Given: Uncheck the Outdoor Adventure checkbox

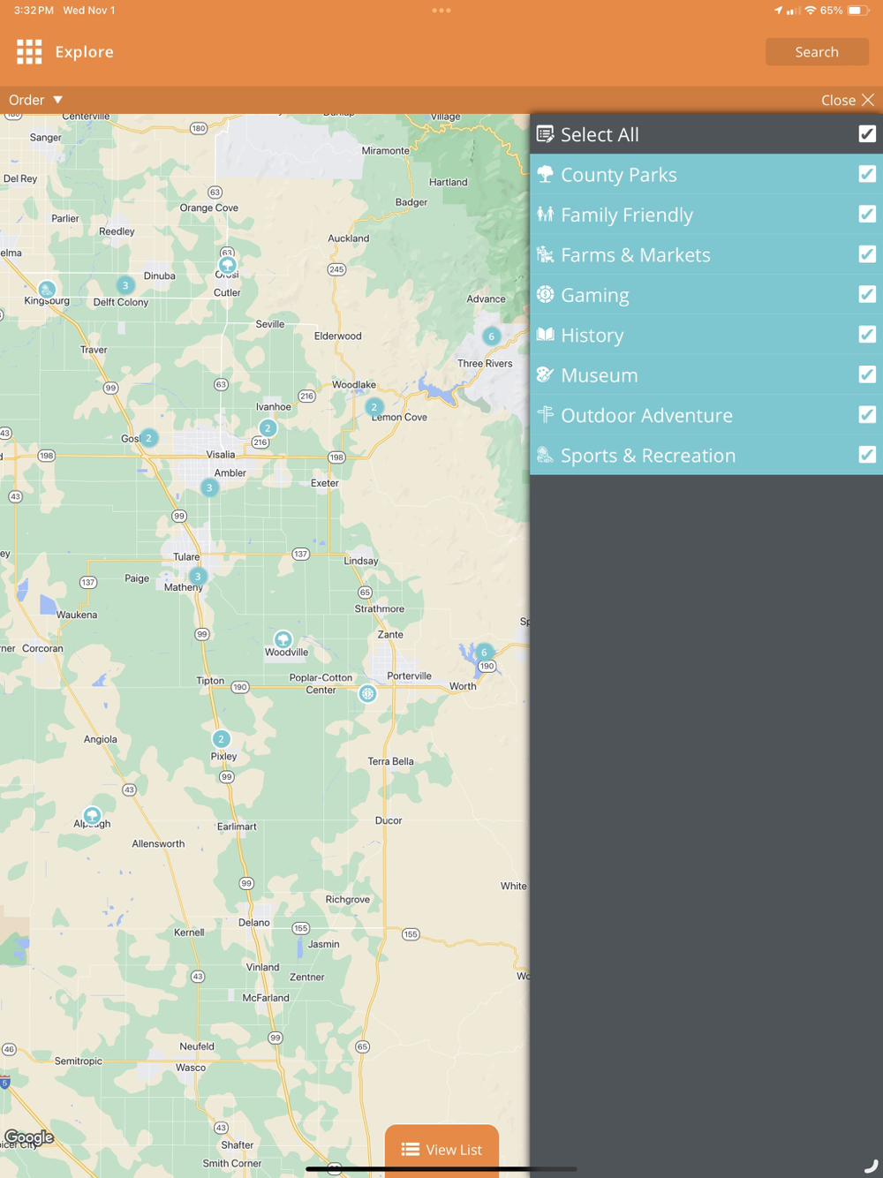Looking at the screenshot, I should [867, 415].
